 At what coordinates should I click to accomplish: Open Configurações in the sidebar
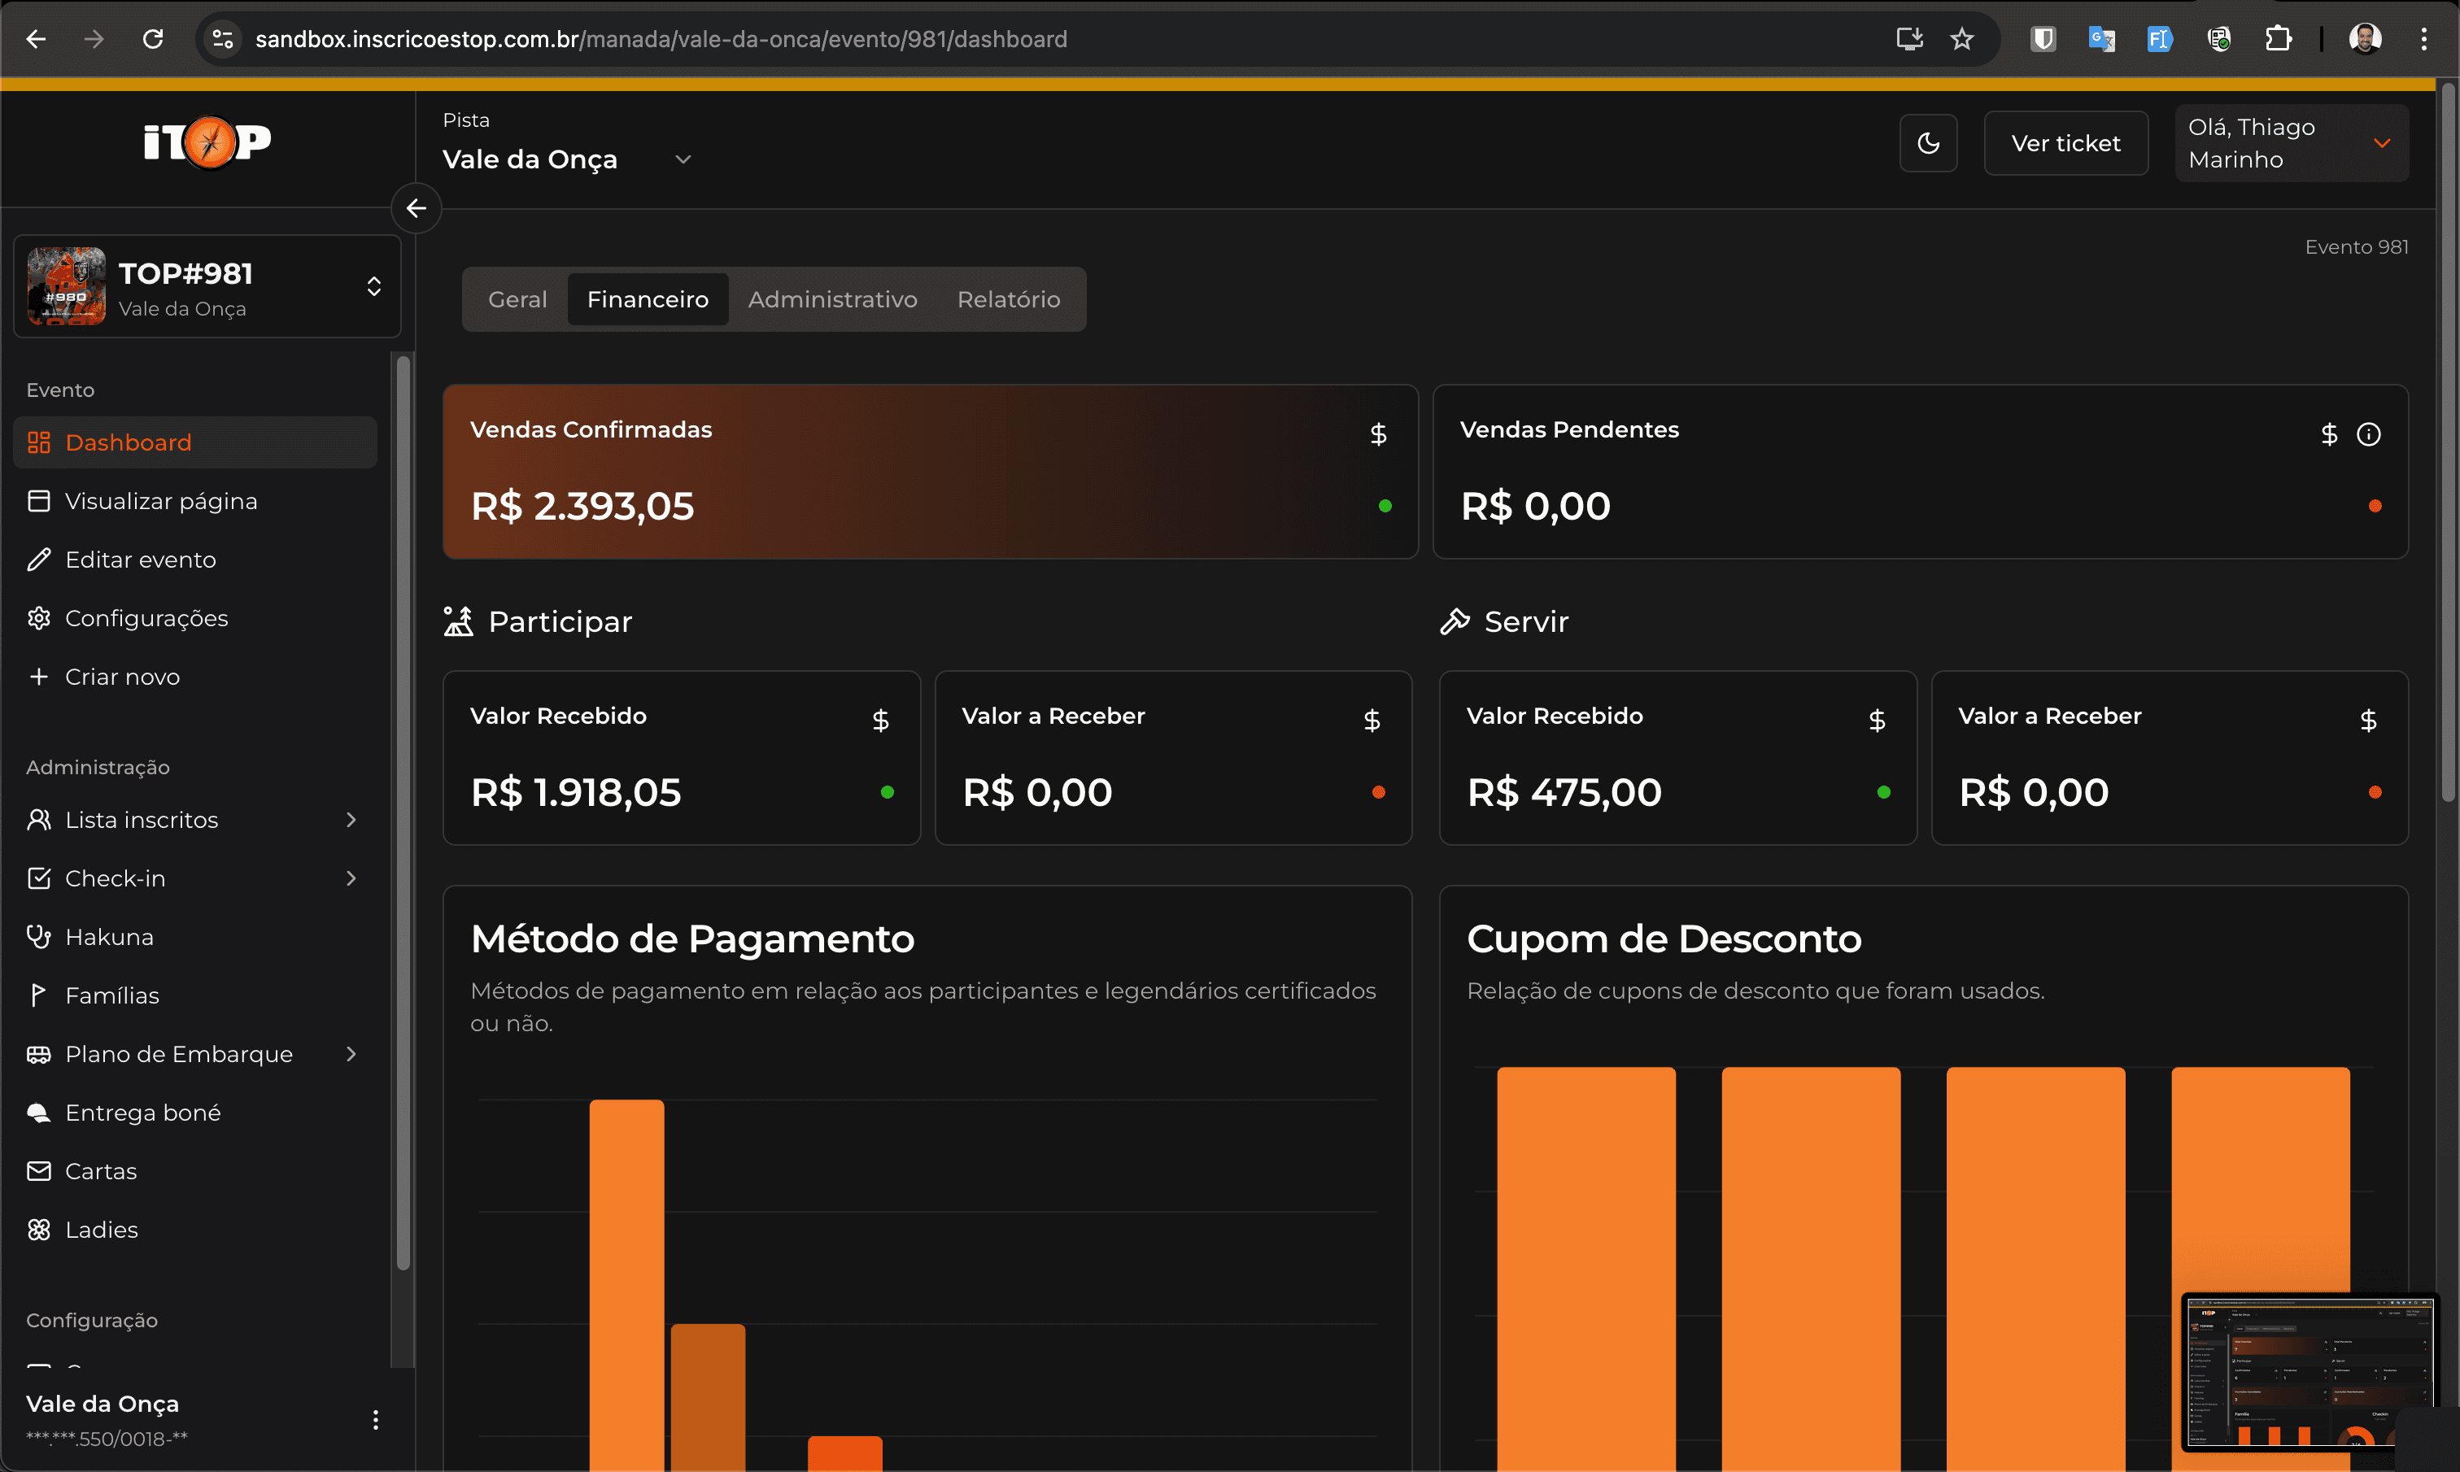[195, 618]
